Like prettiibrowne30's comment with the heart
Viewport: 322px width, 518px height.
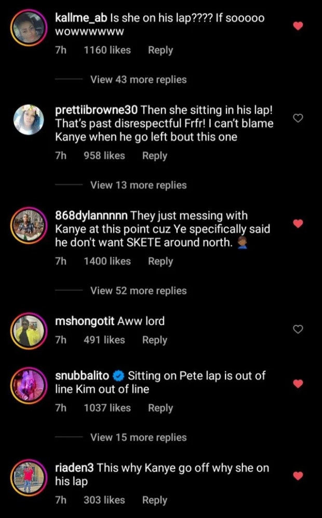point(298,118)
